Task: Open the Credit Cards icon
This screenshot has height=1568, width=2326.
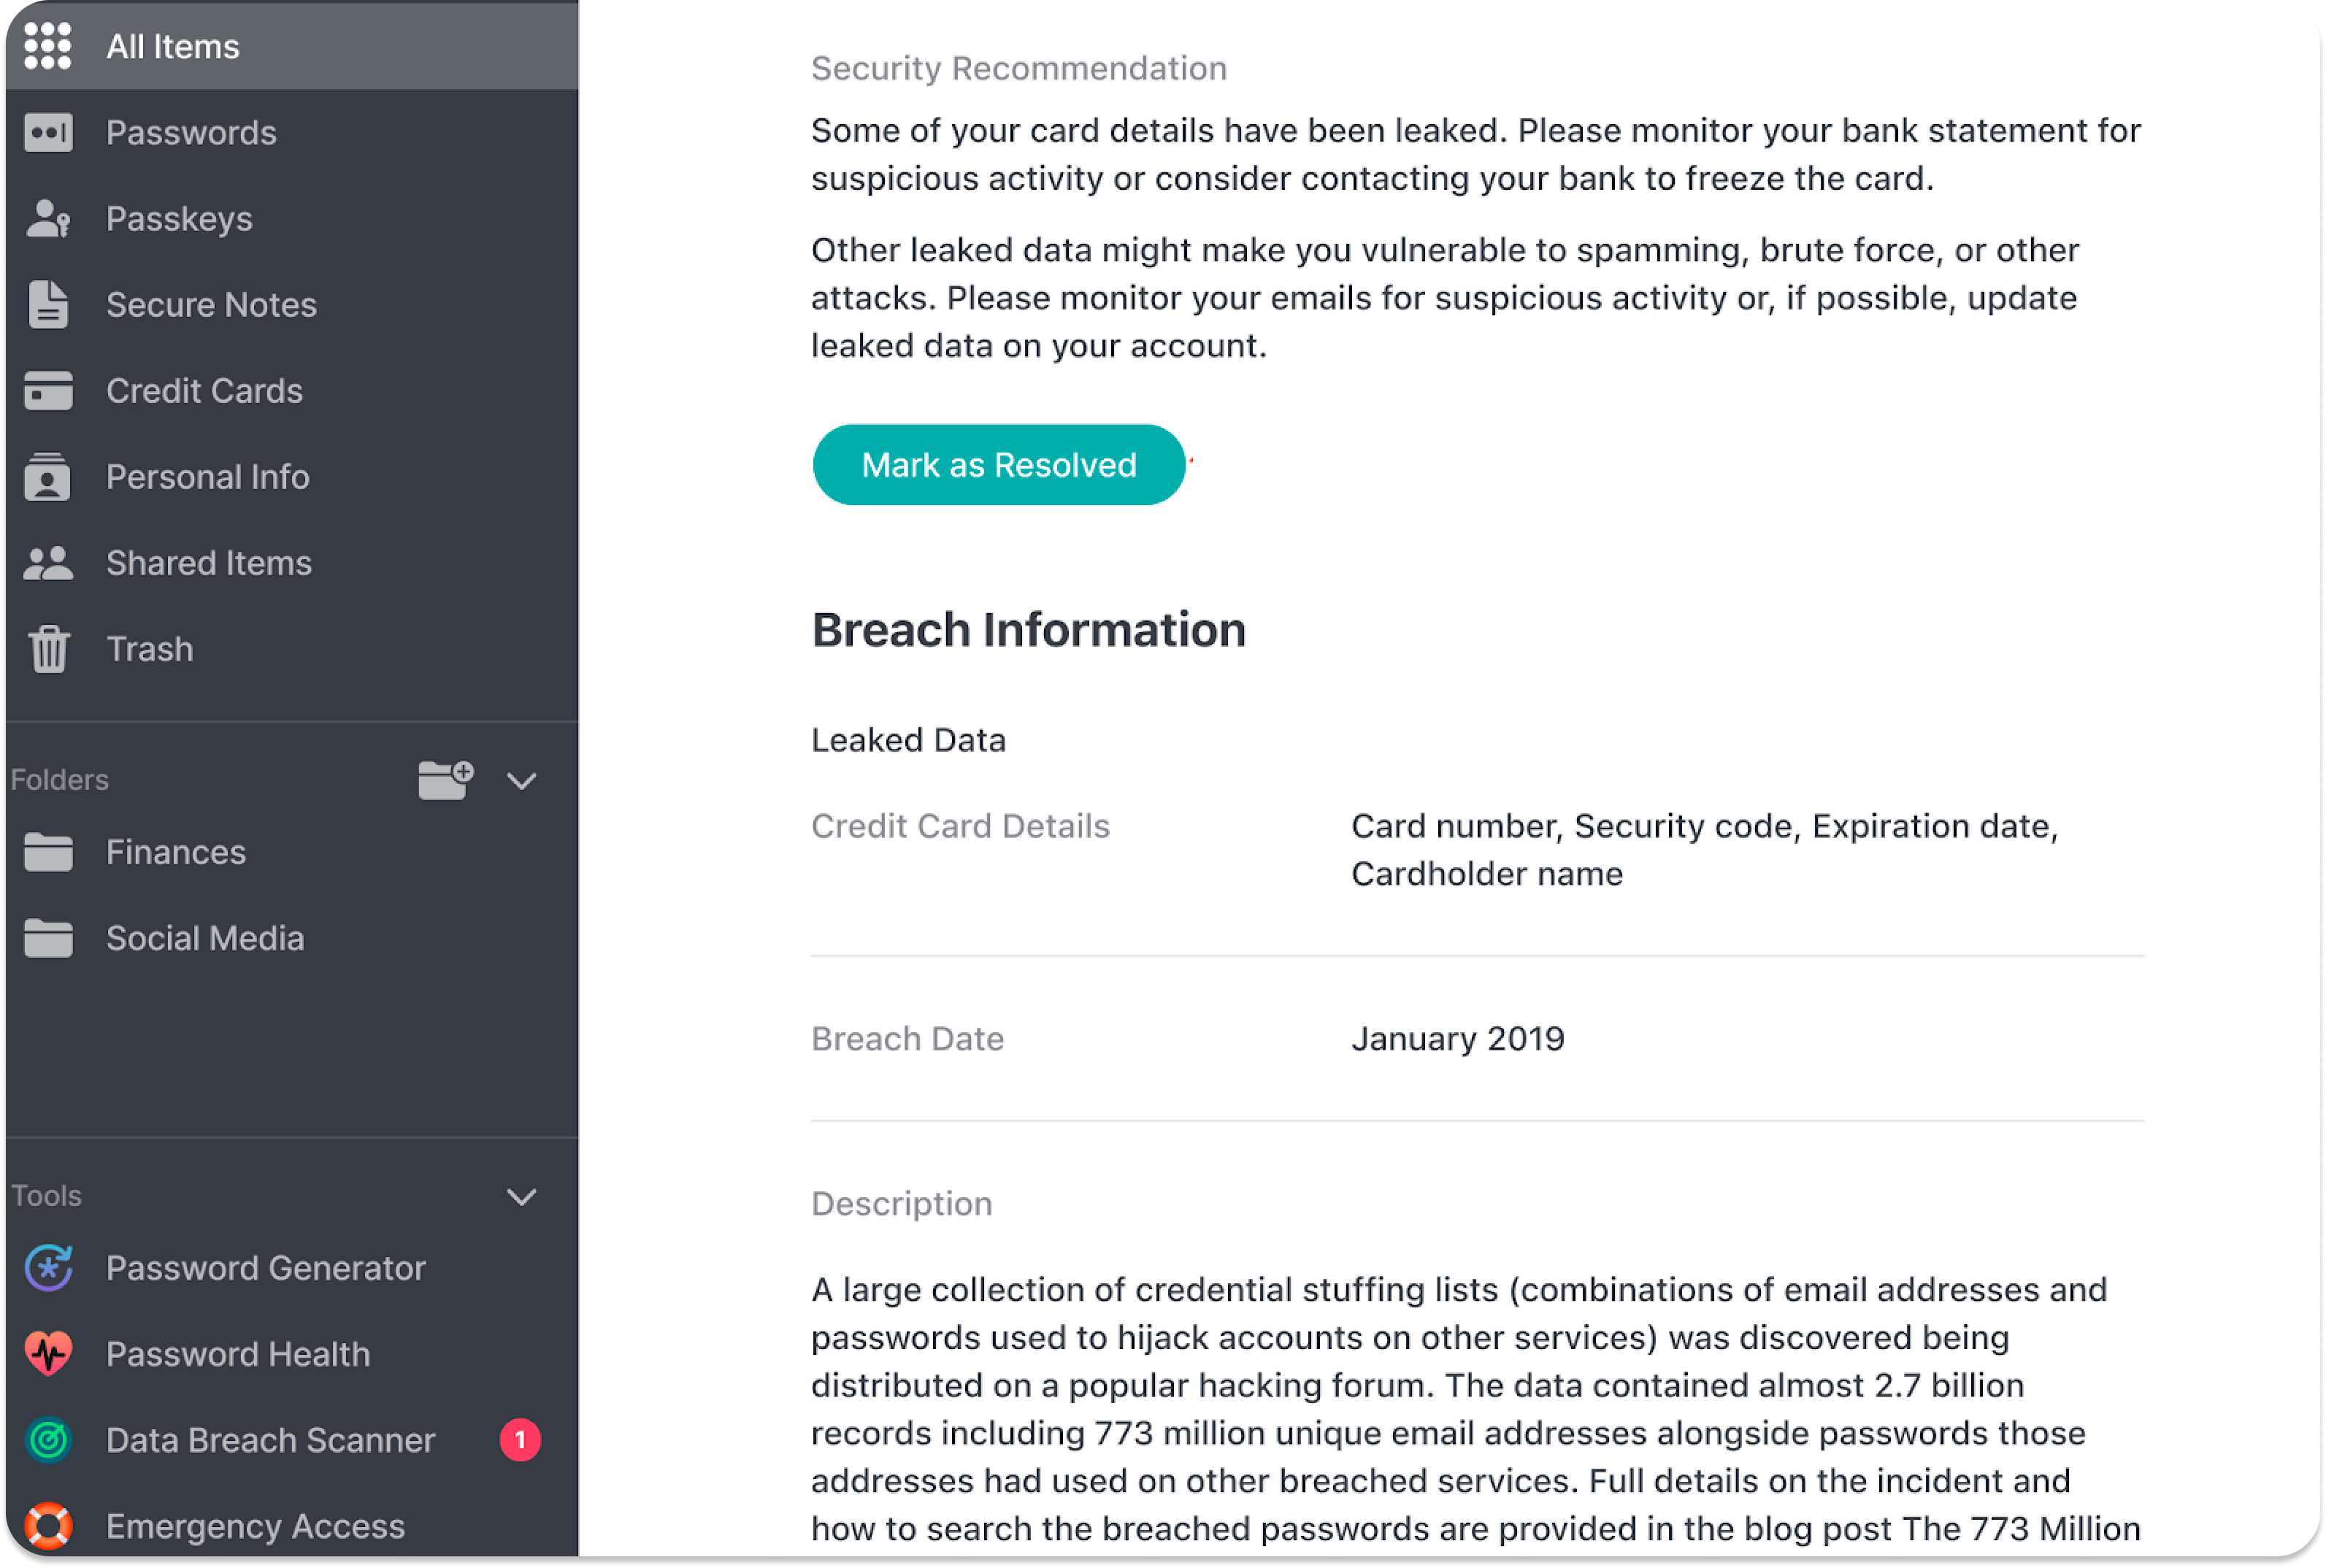Action: (48, 390)
